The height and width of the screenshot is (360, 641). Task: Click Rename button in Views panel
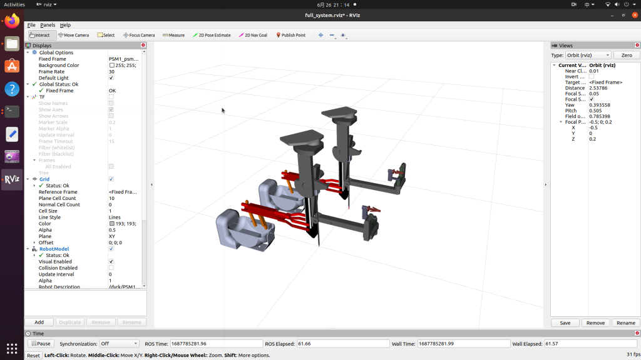(625, 323)
